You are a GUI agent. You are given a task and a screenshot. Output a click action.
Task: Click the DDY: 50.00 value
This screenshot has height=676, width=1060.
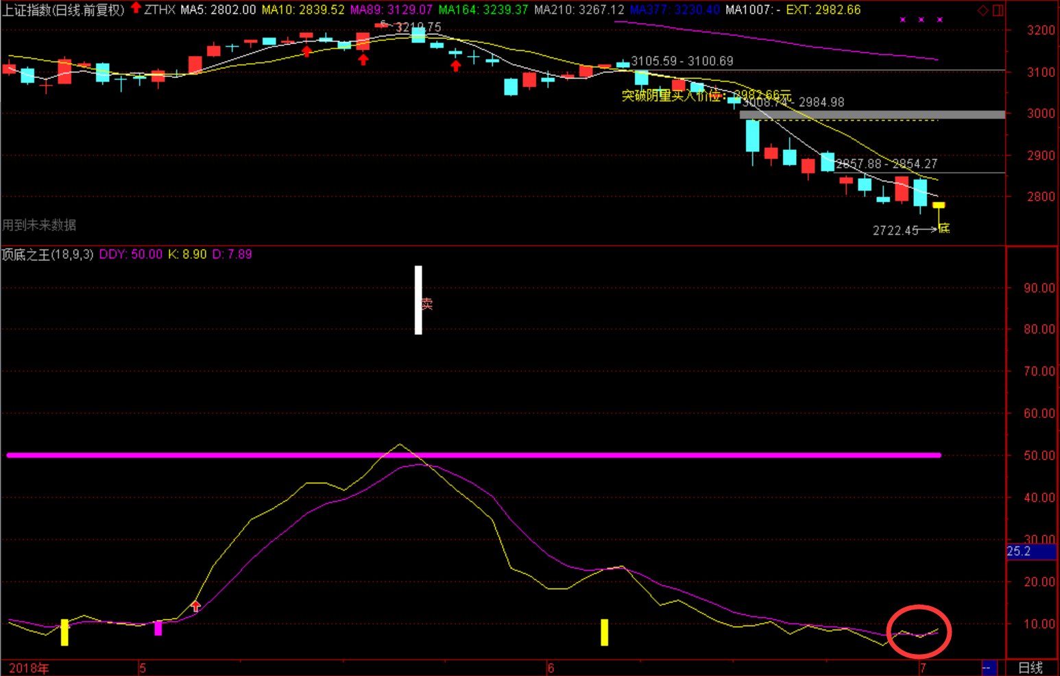[x=131, y=255]
